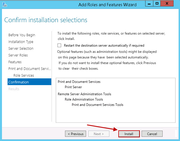Minimize the Add Roles and Features Wizard
180x141 pixels.
tap(149, 4)
